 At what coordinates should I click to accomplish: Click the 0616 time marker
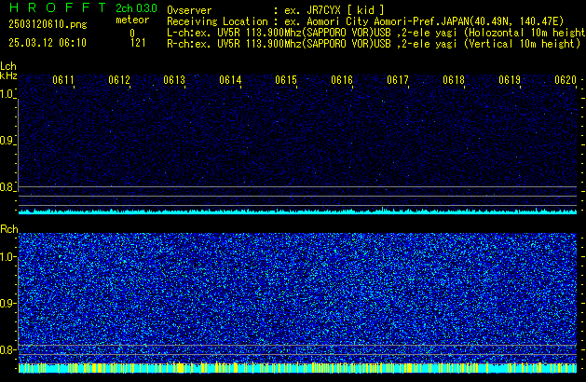coord(342,80)
